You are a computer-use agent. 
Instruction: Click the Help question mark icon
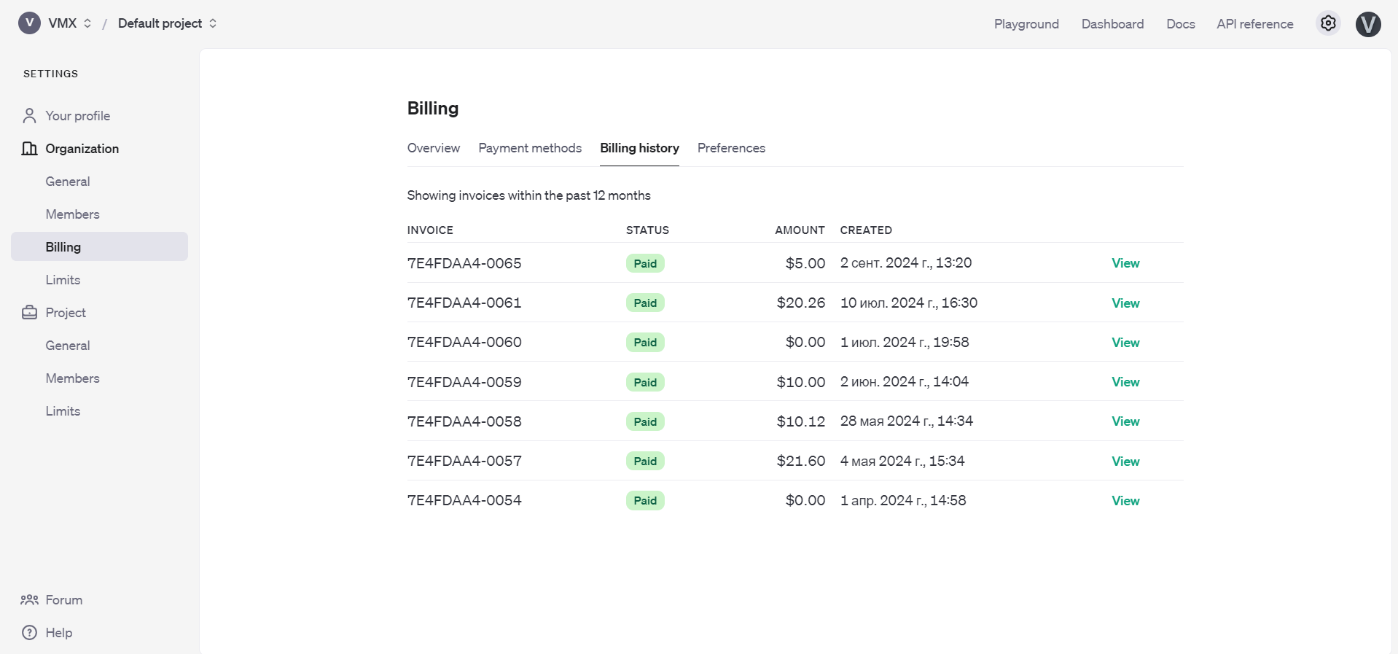pyautogui.click(x=29, y=633)
